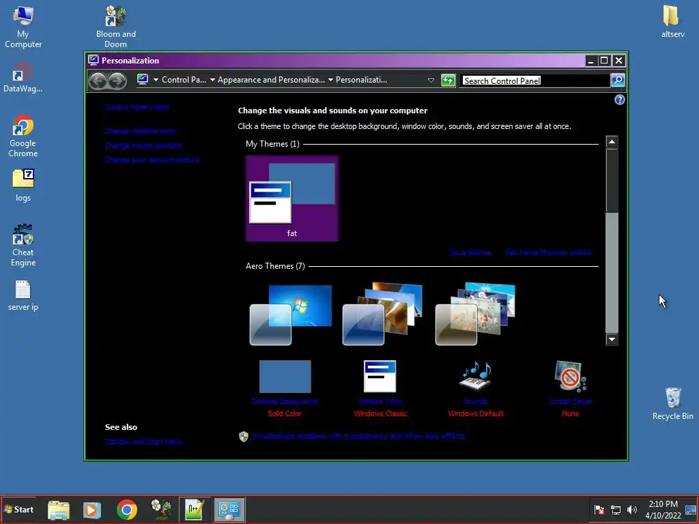
Task: Click the theme list scrollbar thumb
Action: tap(612, 181)
